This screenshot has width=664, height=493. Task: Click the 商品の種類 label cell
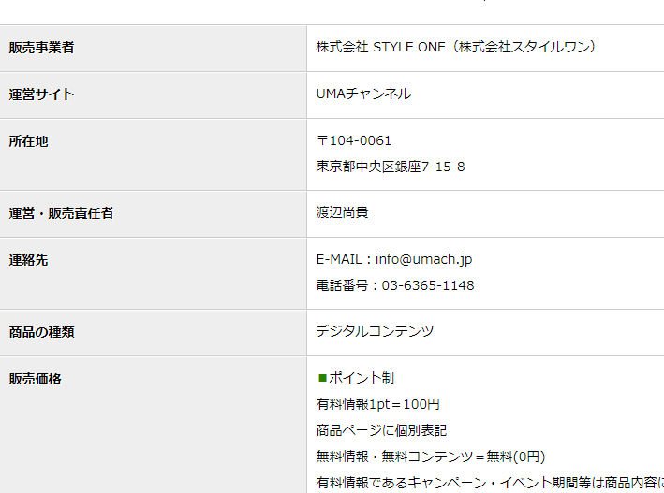[x=153, y=333]
